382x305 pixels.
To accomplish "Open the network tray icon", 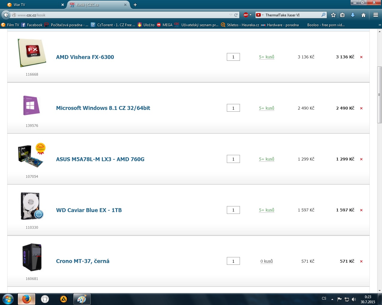I will tap(347, 299).
